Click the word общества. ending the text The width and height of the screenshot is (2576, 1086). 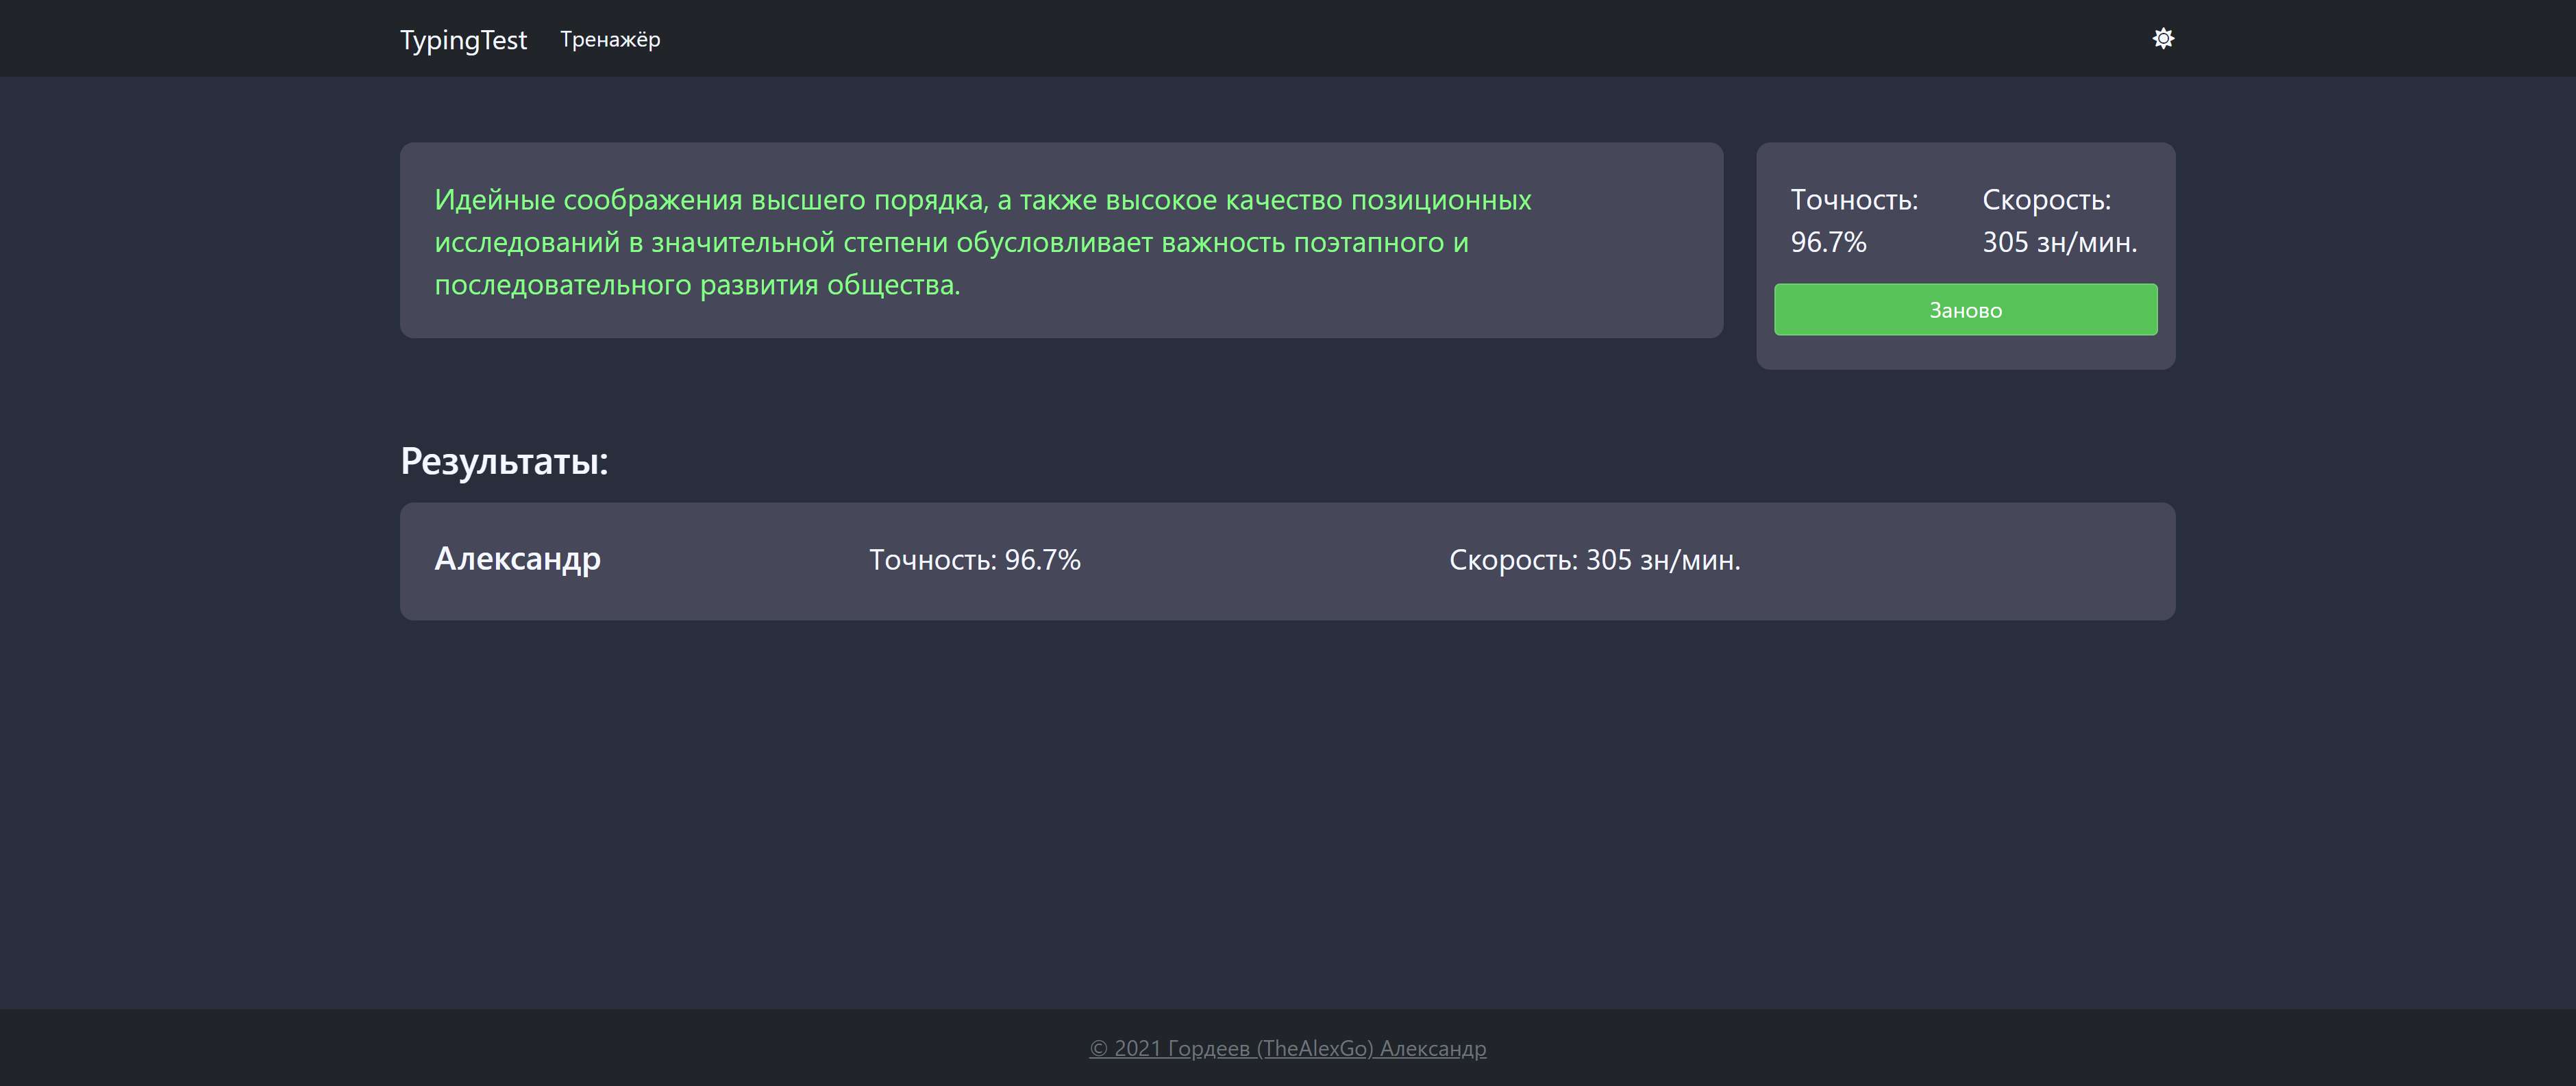coord(893,286)
